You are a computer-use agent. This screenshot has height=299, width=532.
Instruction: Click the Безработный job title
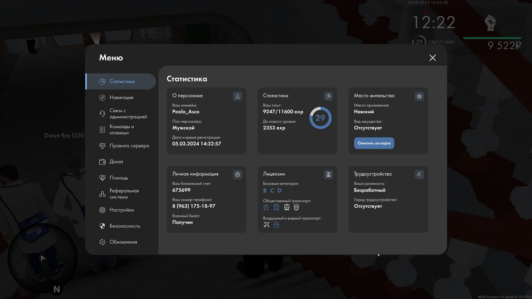click(369, 190)
